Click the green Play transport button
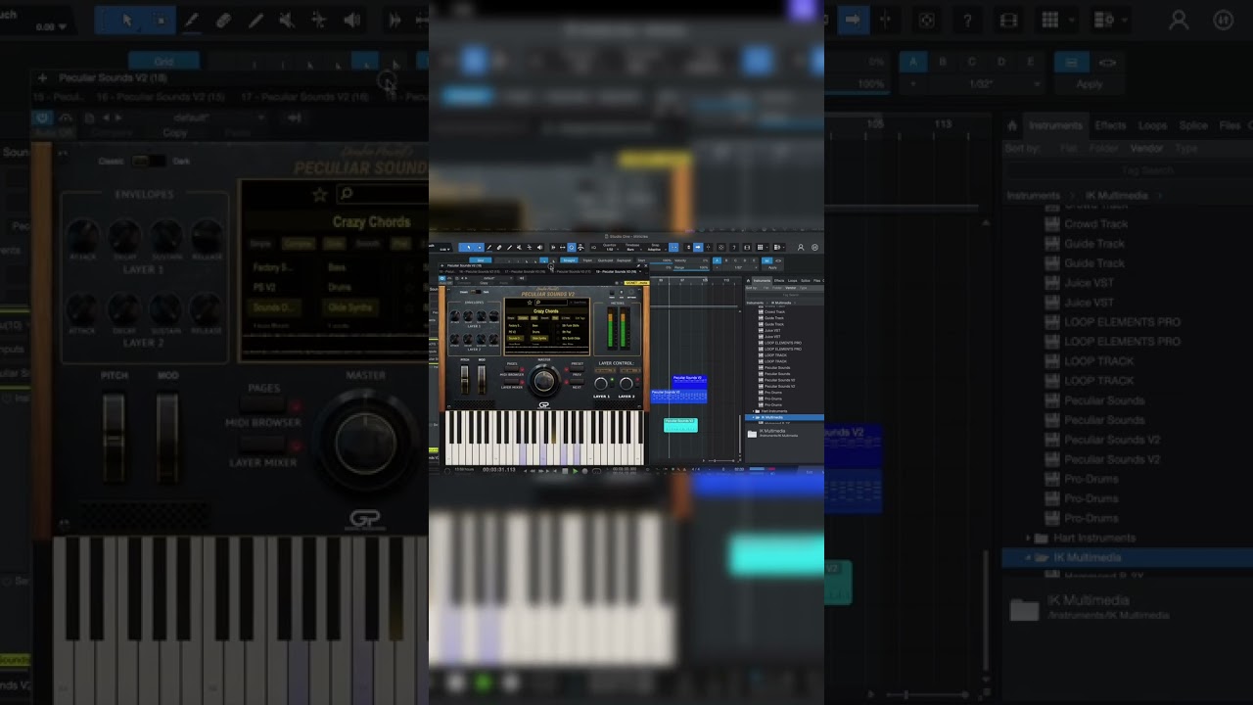 point(575,471)
